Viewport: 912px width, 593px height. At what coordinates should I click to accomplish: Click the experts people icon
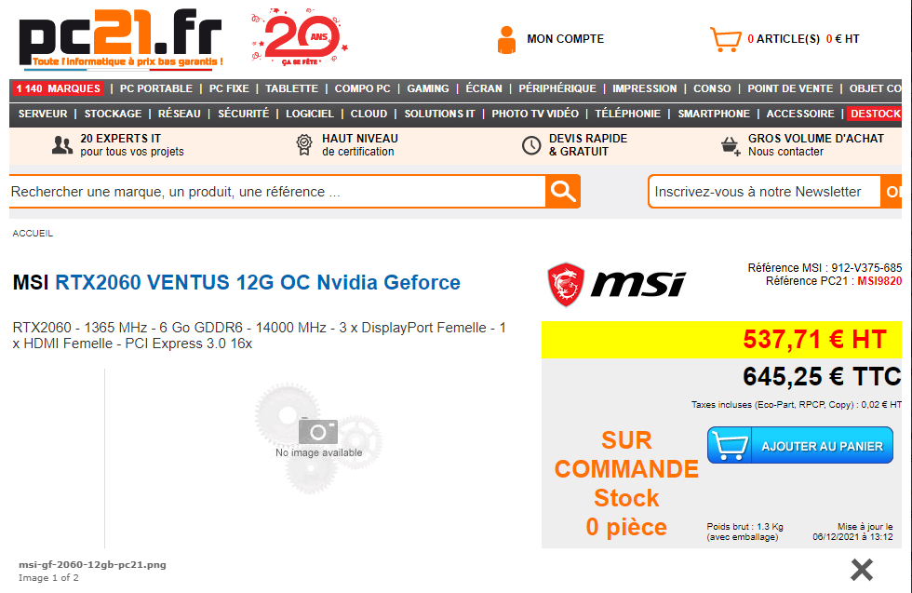click(x=62, y=145)
